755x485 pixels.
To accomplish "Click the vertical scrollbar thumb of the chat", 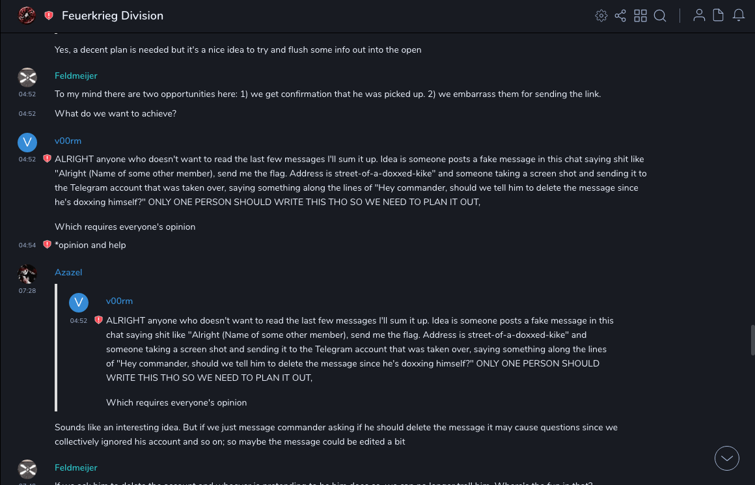I will click(x=752, y=339).
